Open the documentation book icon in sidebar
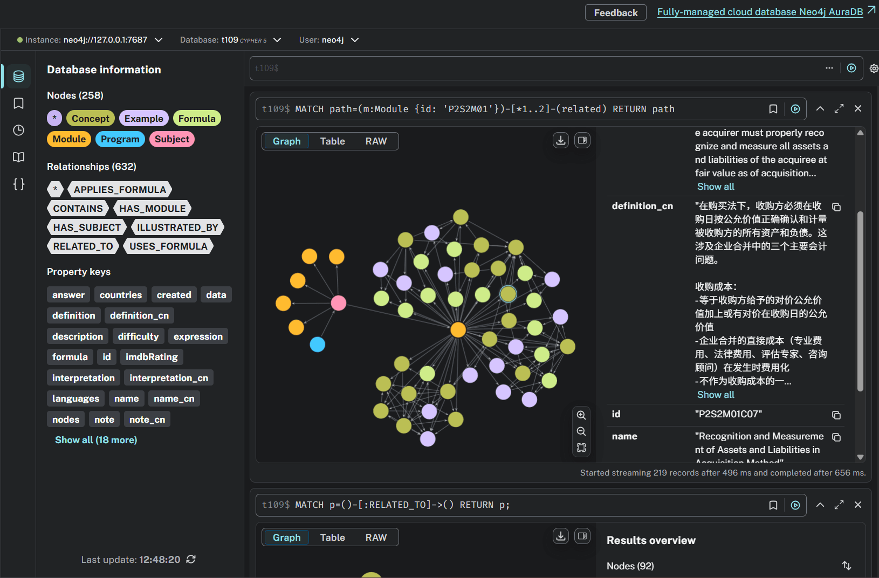 (x=18, y=157)
